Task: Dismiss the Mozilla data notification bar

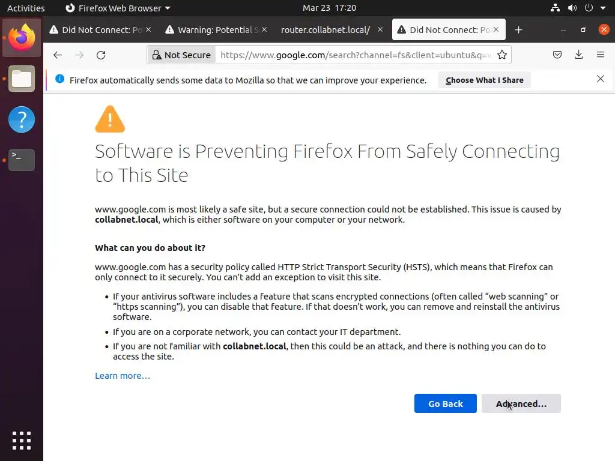Action: pyautogui.click(x=600, y=79)
